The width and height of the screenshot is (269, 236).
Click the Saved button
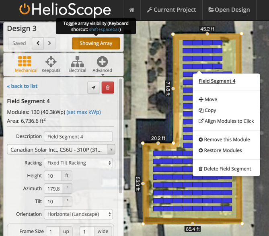pos(19,43)
